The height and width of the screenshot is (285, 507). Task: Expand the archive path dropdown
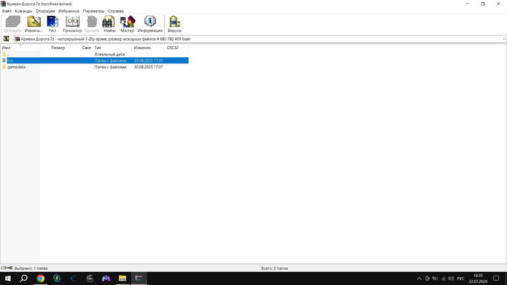tap(504, 39)
